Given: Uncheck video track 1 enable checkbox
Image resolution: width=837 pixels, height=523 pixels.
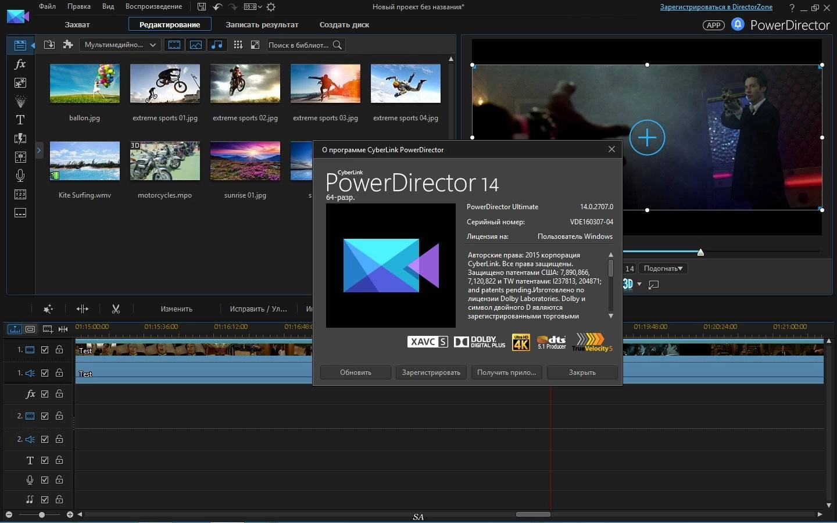Looking at the screenshot, I should [45, 350].
